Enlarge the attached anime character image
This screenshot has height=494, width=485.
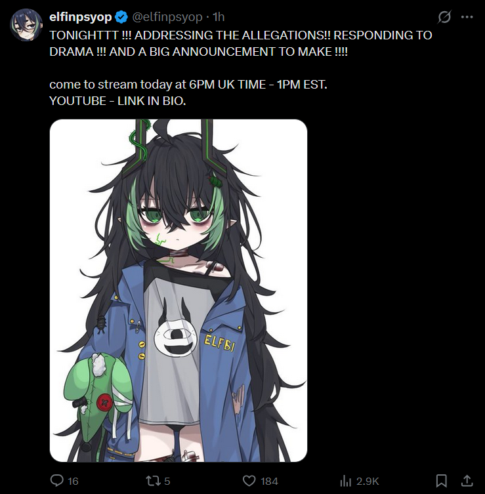179,291
